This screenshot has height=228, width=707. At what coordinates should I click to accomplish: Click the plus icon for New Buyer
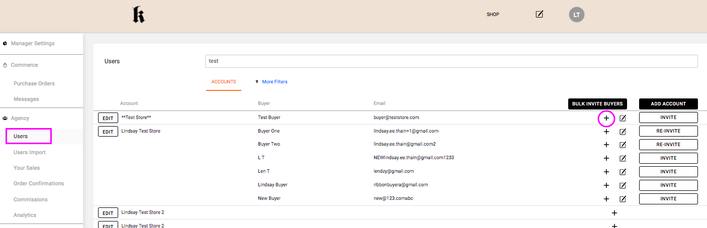[x=606, y=199]
